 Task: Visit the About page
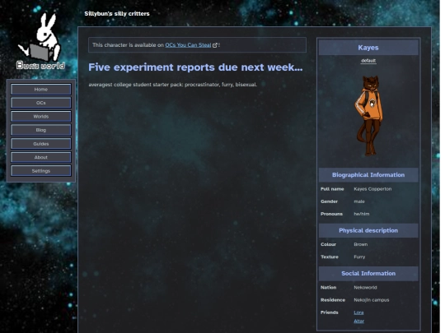41,157
